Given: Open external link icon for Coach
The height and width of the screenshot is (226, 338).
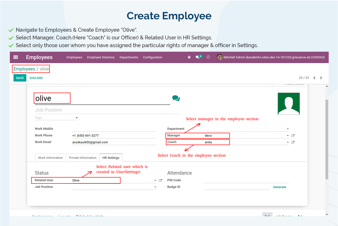Looking at the screenshot, I should coord(293,142).
